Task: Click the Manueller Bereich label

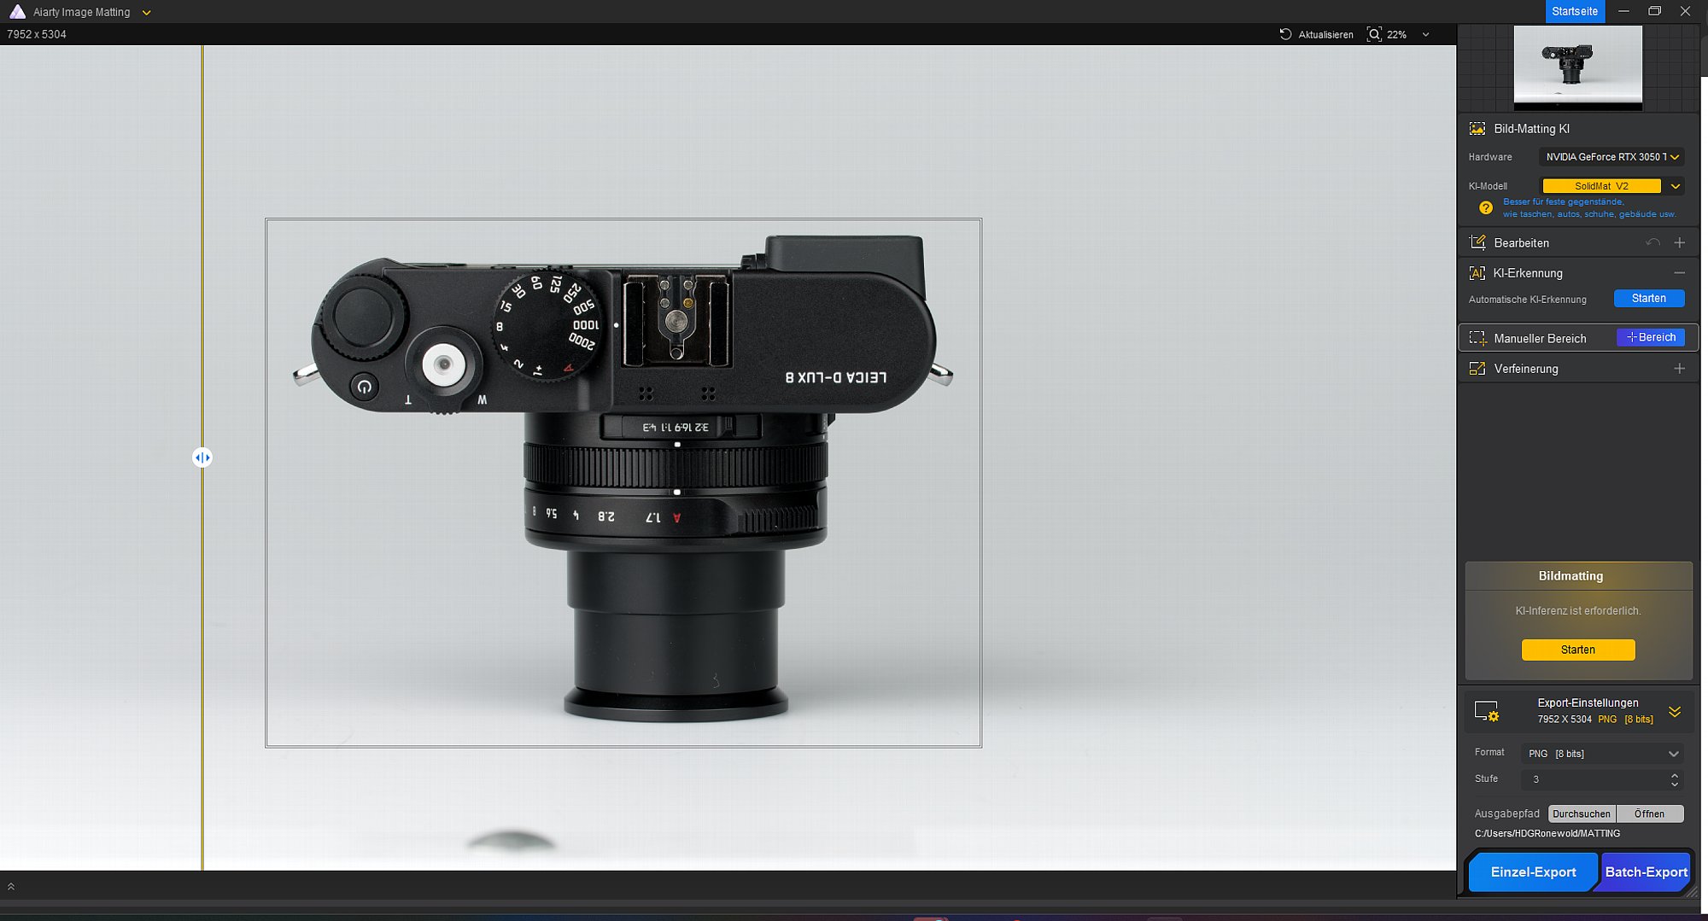Action: click(x=1540, y=339)
